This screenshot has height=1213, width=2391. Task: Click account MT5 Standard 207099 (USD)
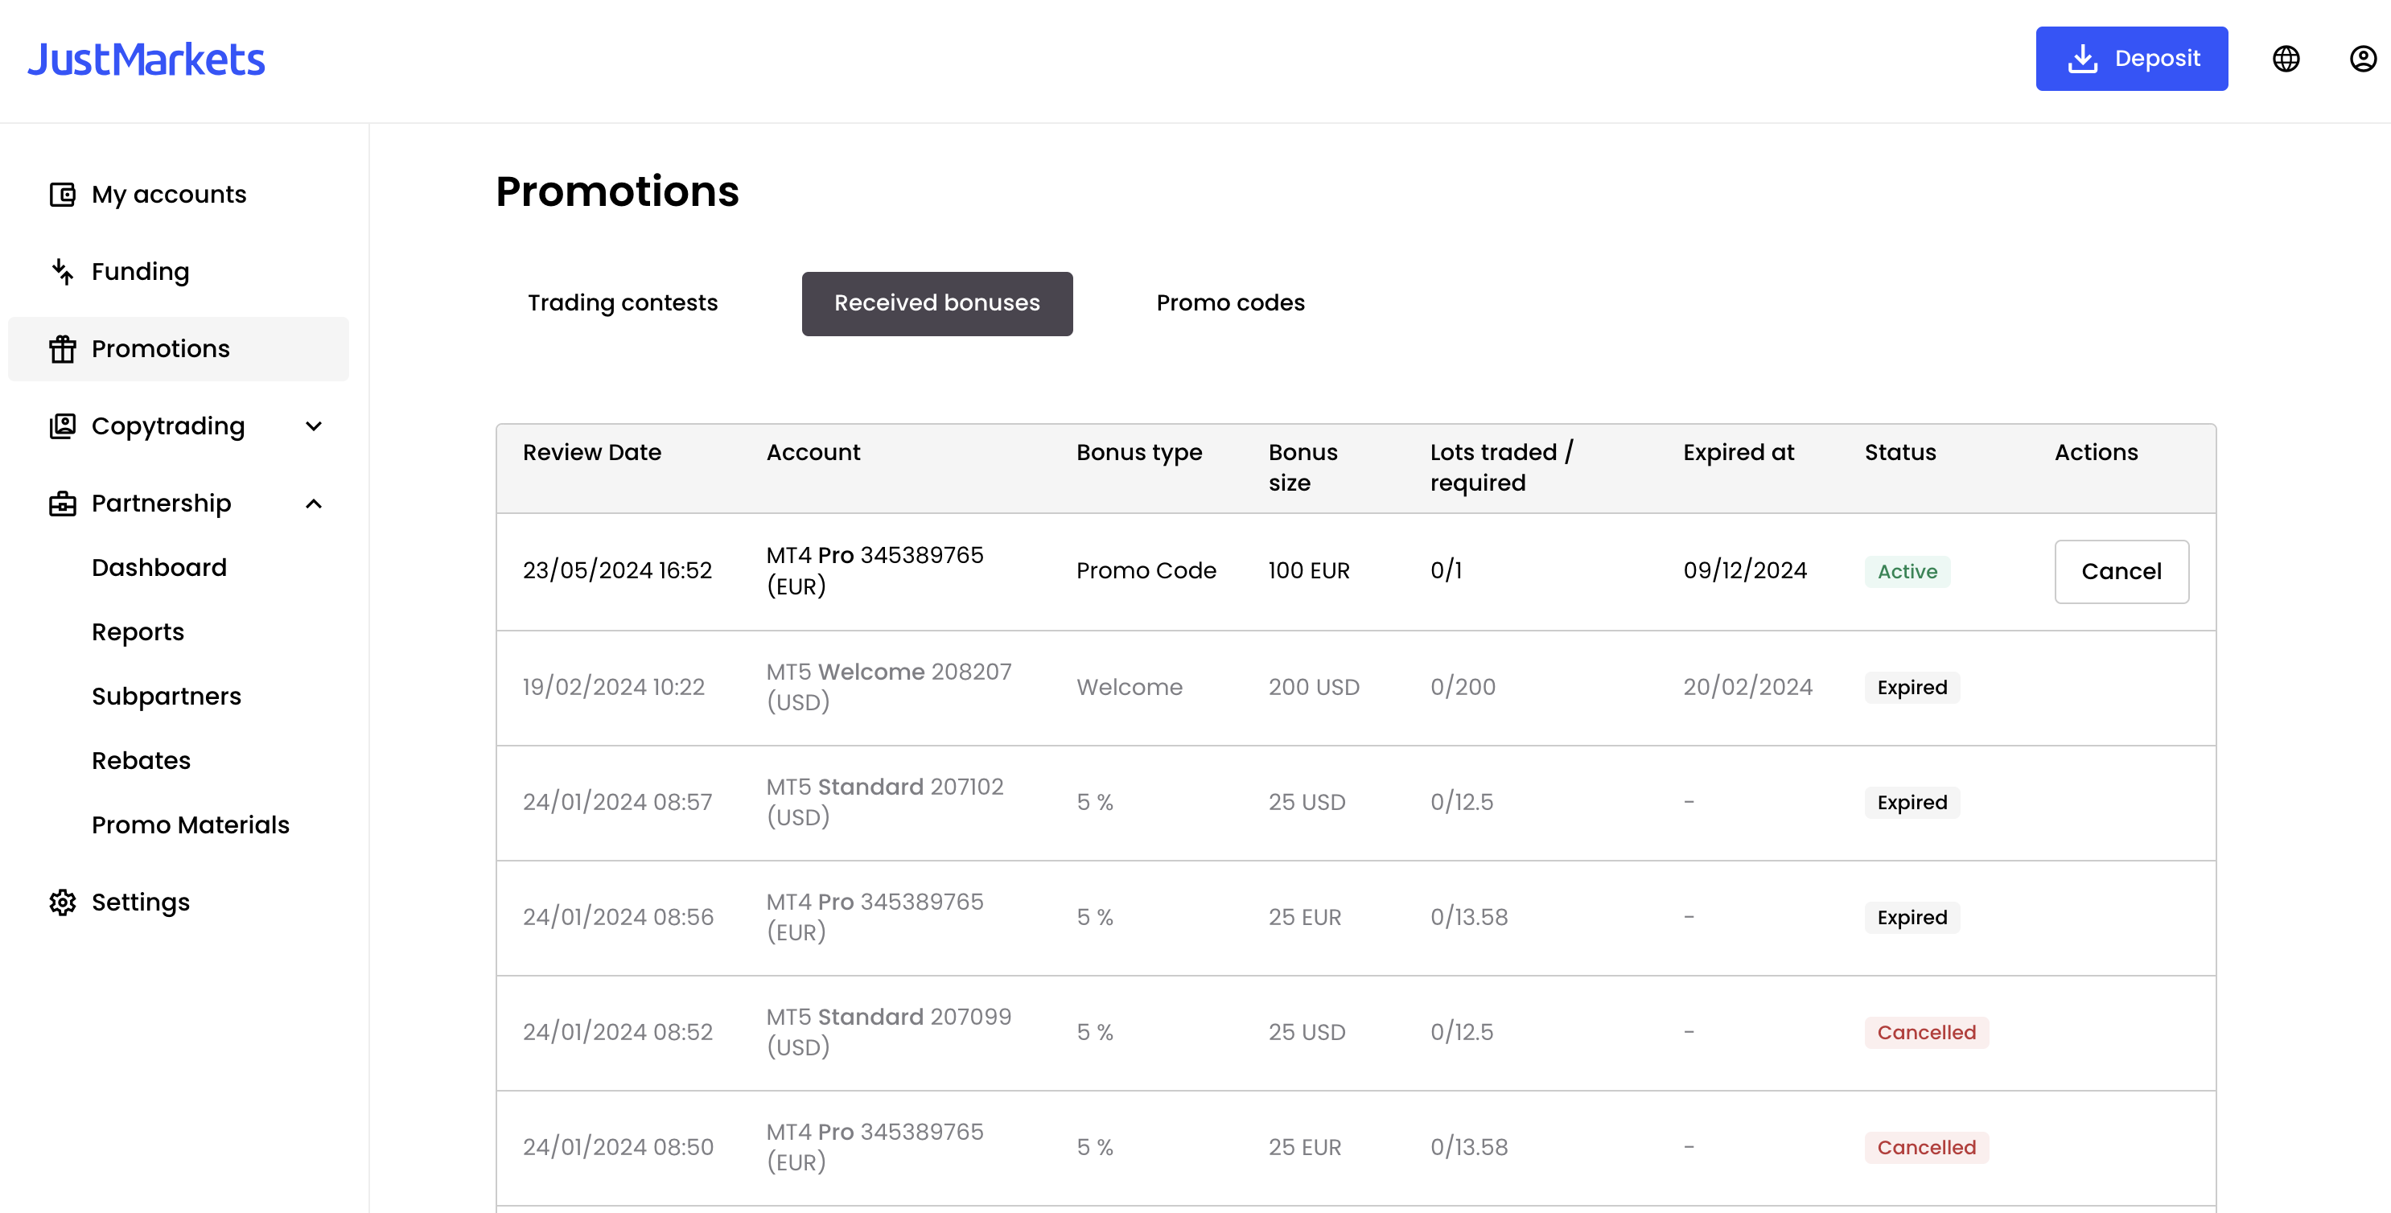(888, 1032)
